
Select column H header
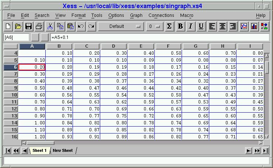[x=223, y=46]
